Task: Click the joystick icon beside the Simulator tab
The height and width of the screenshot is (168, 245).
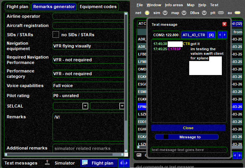Action: coord(47,163)
